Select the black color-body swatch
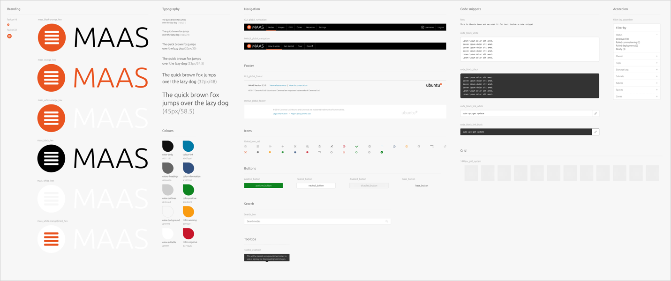This screenshot has height=281, width=671. (x=168, y=146)
